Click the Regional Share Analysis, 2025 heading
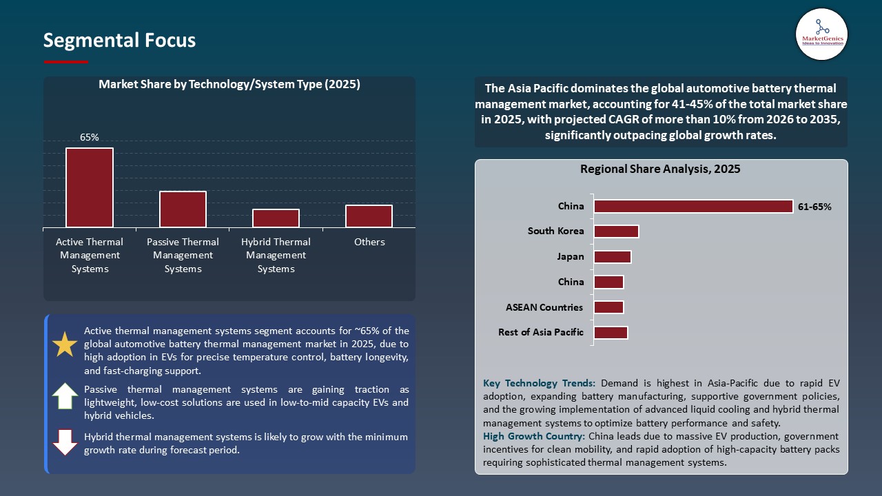 pos(661,169)
